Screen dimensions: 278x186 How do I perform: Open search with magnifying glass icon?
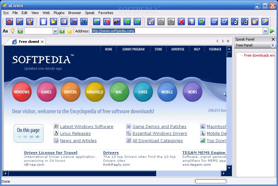(x=191, y=22)
